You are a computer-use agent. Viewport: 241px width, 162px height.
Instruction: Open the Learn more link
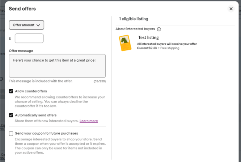point(89,121)
